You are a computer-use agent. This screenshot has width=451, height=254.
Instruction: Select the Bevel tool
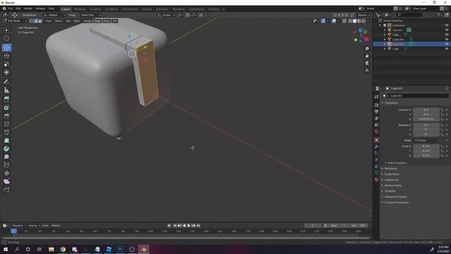(x=6, y=116)
